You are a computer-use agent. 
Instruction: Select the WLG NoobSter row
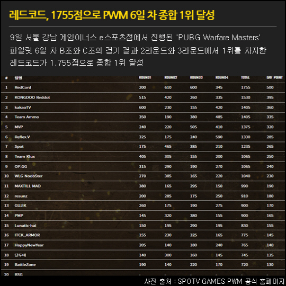[x=143, y=176]
